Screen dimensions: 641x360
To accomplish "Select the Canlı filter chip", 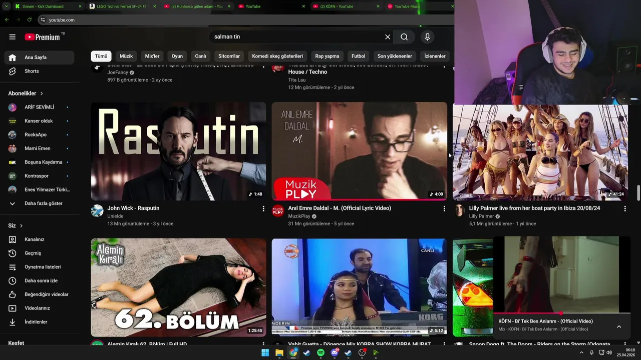I will tap(200, 56).
